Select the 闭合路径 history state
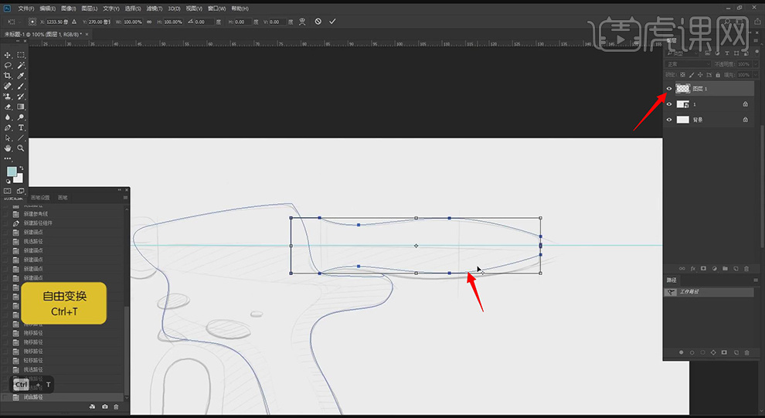Viewport: 765px width, 418px height. pos(64,397)
